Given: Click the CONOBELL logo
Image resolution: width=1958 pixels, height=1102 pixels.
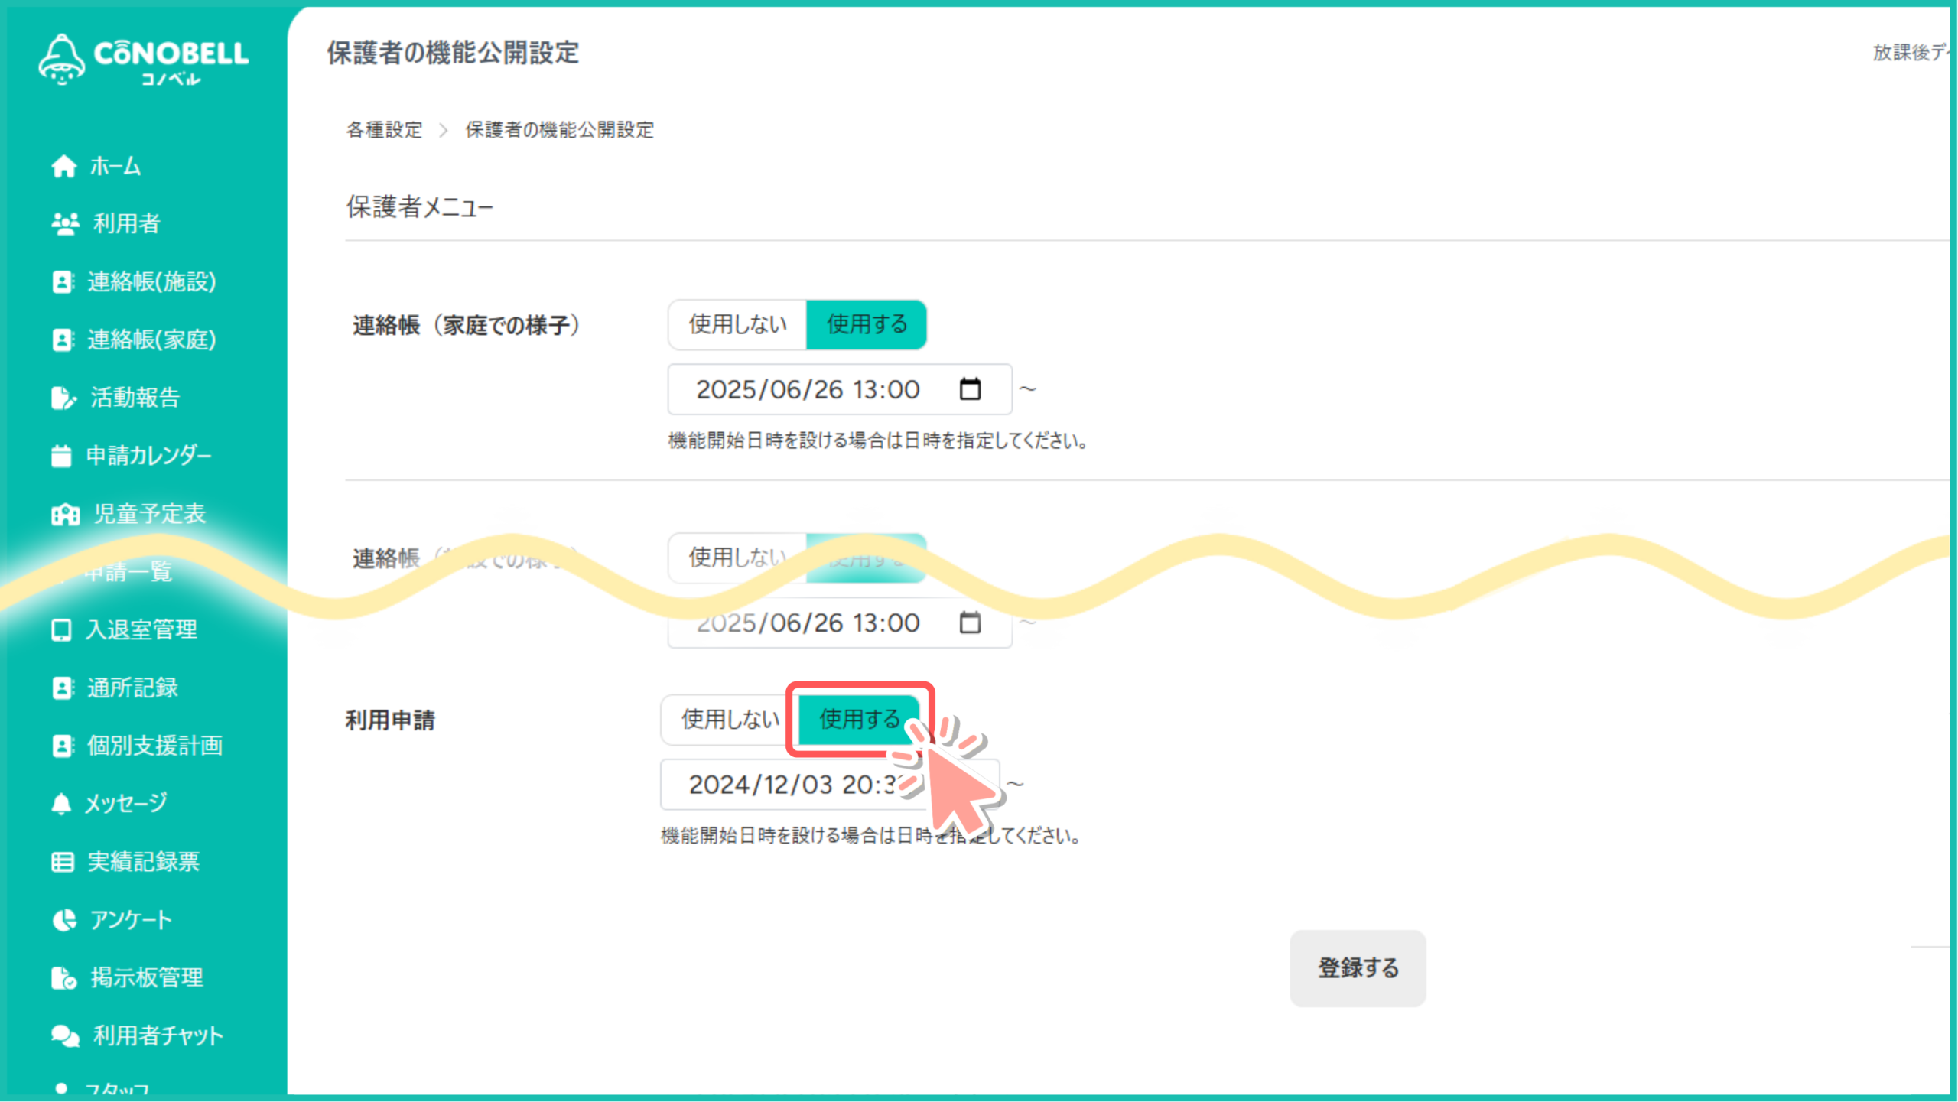Looking at the screenshot, I should point(144,60).
